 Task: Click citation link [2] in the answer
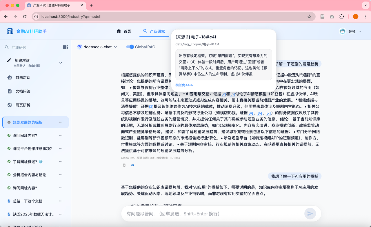tap(224, 94)
